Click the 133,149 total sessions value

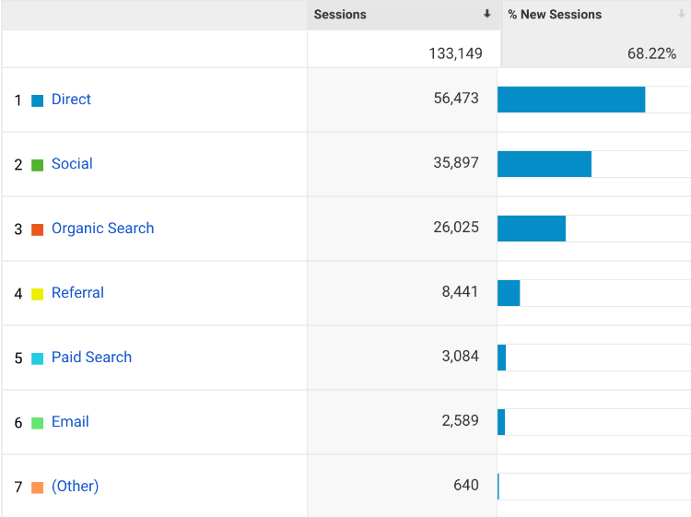(x=455, y=53)
